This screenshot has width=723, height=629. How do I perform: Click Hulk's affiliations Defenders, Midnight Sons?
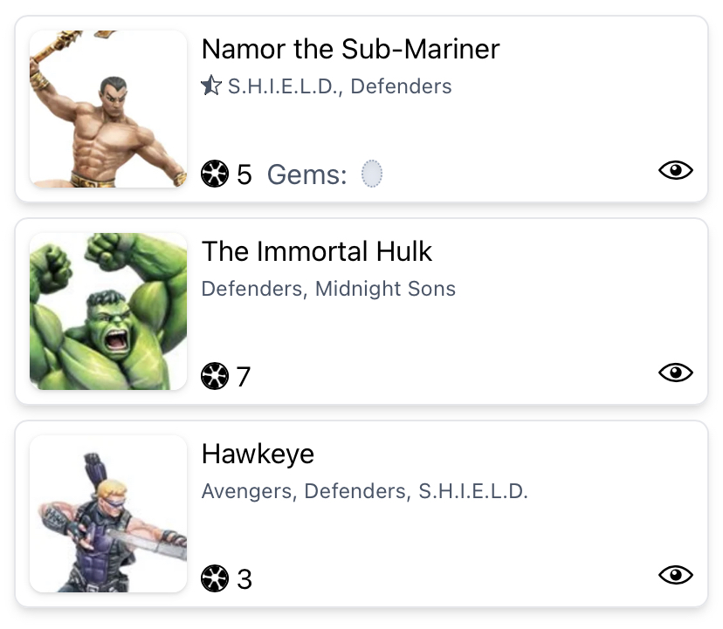click(328, 289)
